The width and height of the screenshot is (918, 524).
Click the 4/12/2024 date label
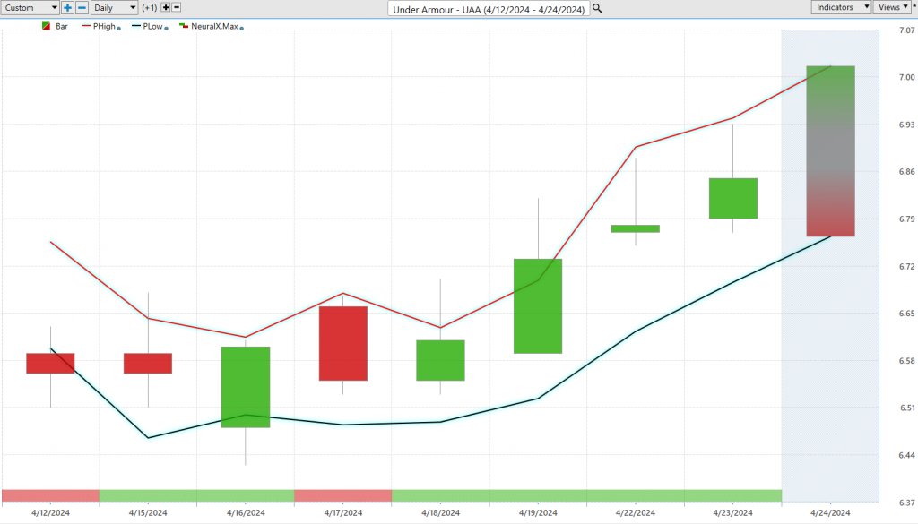click(x=50, y=513)
